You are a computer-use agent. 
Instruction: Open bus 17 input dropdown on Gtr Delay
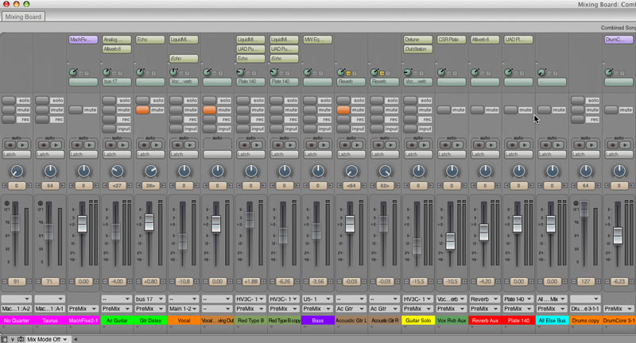[150, 299]
